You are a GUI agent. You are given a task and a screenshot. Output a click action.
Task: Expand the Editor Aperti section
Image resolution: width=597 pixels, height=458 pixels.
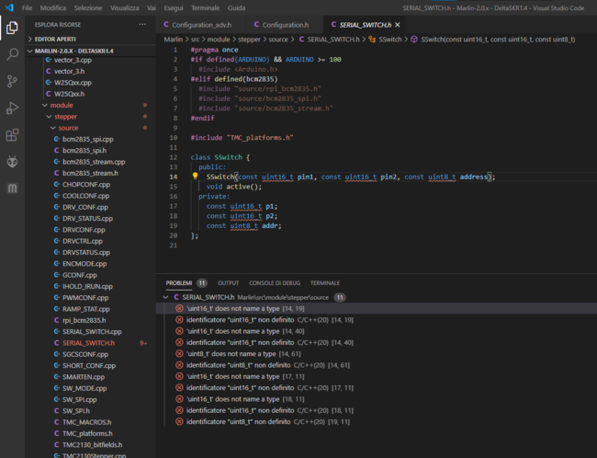(x=56, y=40)
